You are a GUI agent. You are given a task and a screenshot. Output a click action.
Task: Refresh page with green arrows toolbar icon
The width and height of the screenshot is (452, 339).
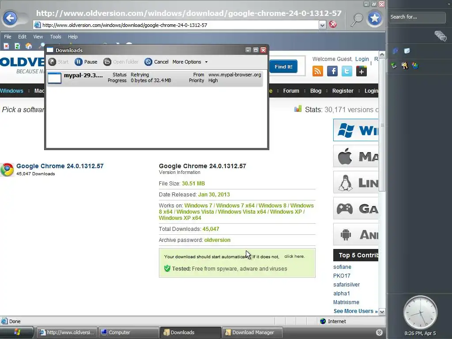pos(17,46)
